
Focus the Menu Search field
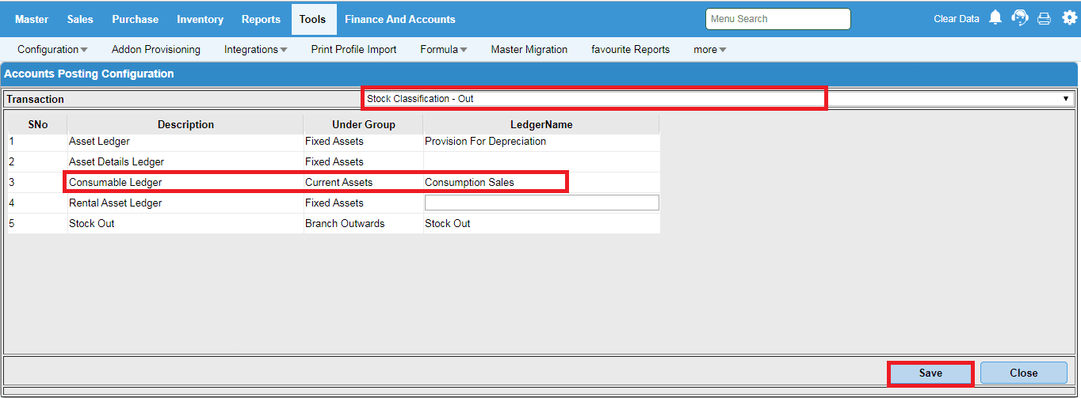click(778, 19)
